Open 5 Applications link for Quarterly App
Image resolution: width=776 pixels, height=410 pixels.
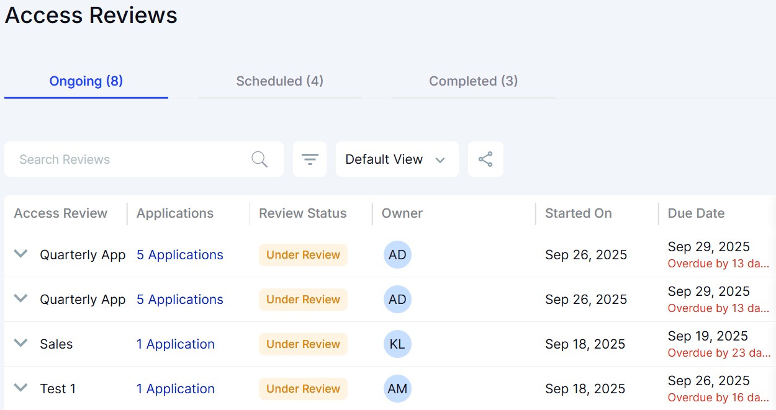tap(179, 254)
